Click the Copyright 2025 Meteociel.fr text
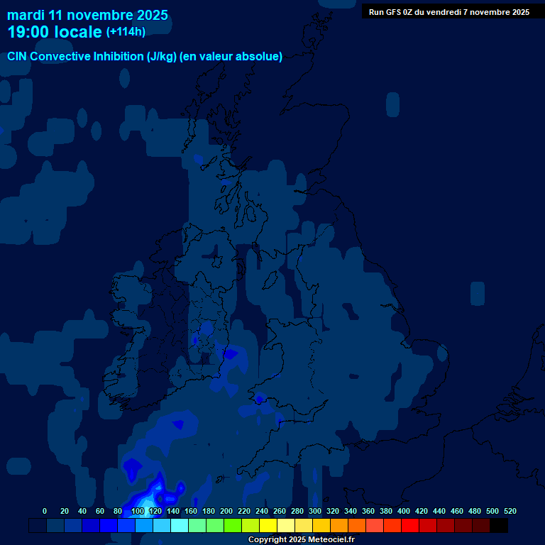The height and width of the screenshot is (545, 545). 301,540
